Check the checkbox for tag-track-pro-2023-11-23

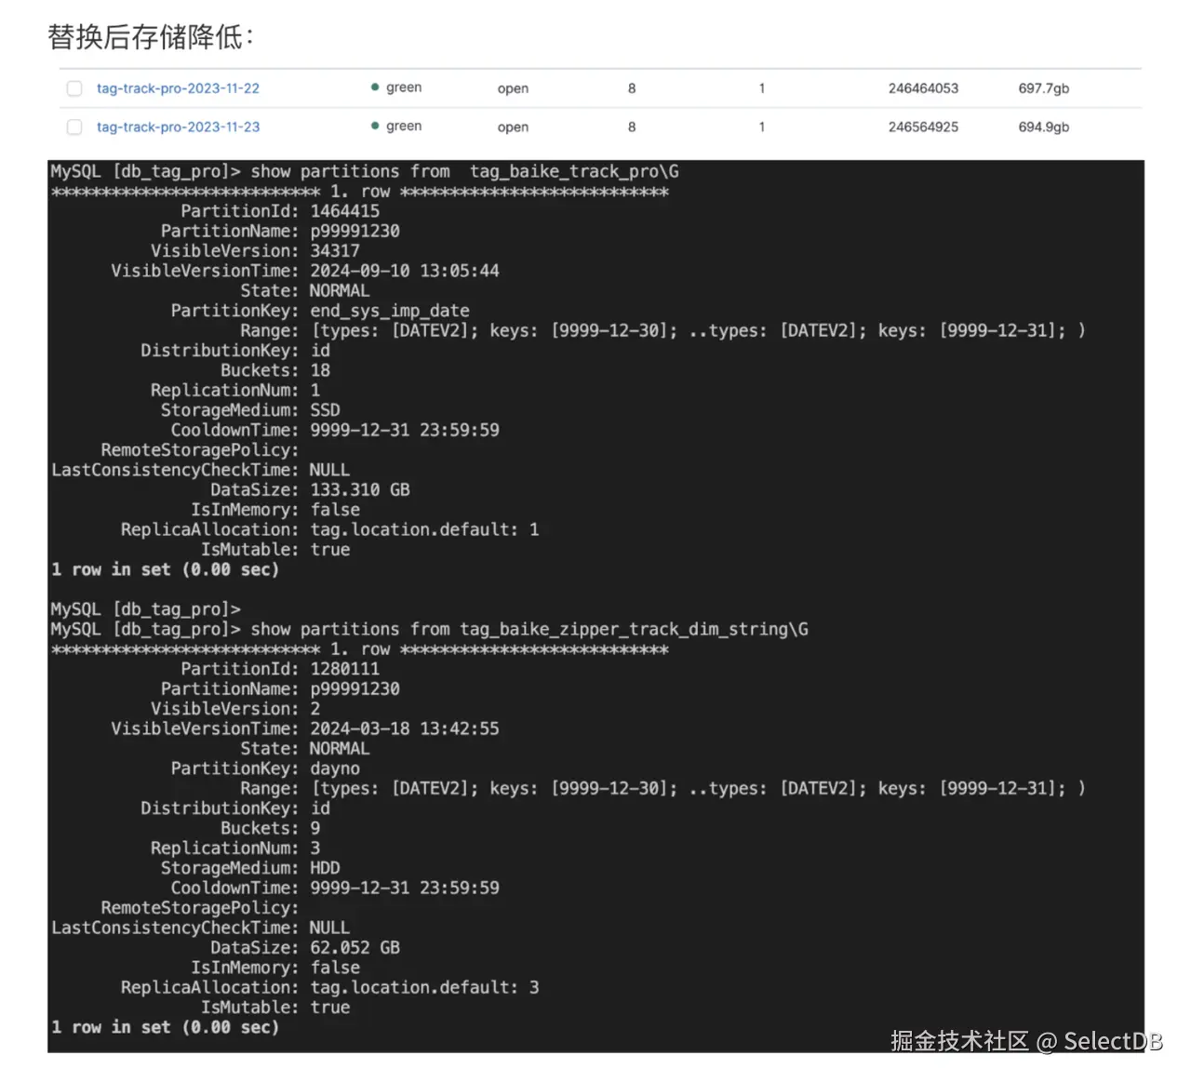(x=74, y=127)
